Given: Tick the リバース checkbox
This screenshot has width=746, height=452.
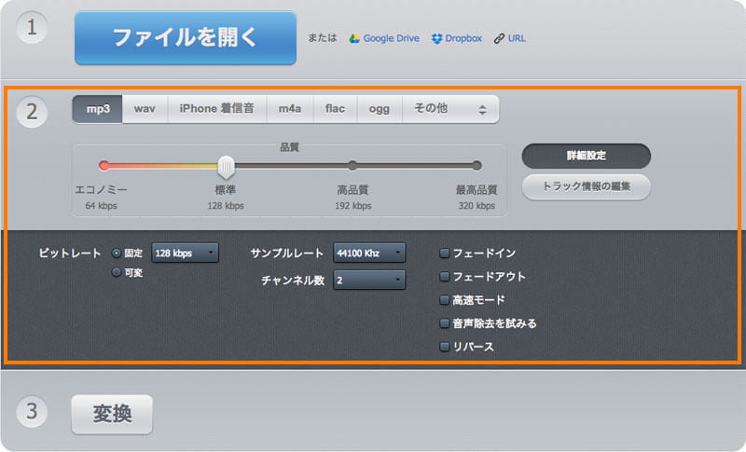Looking at the screenshot, I should point(445,347).
